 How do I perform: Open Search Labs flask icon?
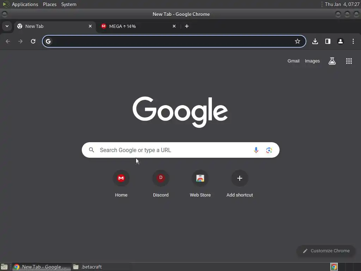(x=332, y=61)
